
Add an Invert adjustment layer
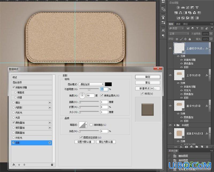tap(178, 18)
